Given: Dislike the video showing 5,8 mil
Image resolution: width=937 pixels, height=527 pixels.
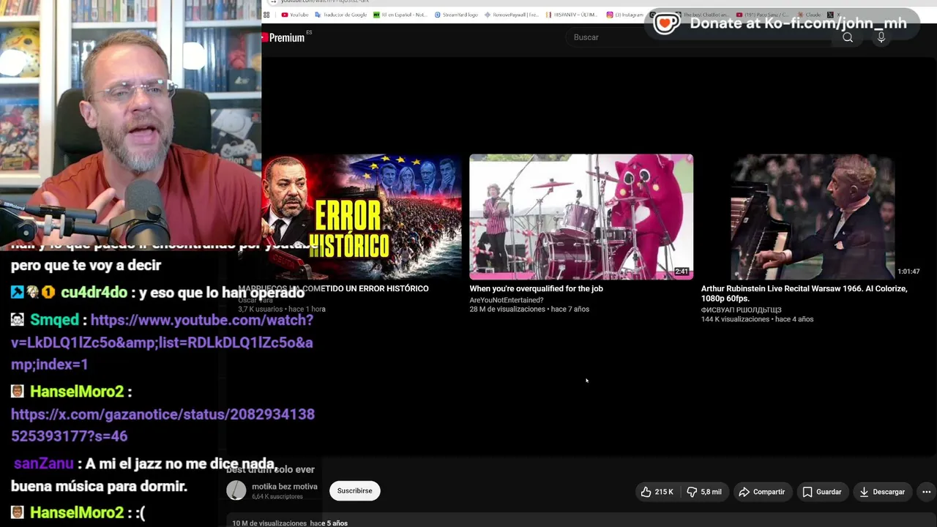Looking at the screenshot, I should coord(704,492).
